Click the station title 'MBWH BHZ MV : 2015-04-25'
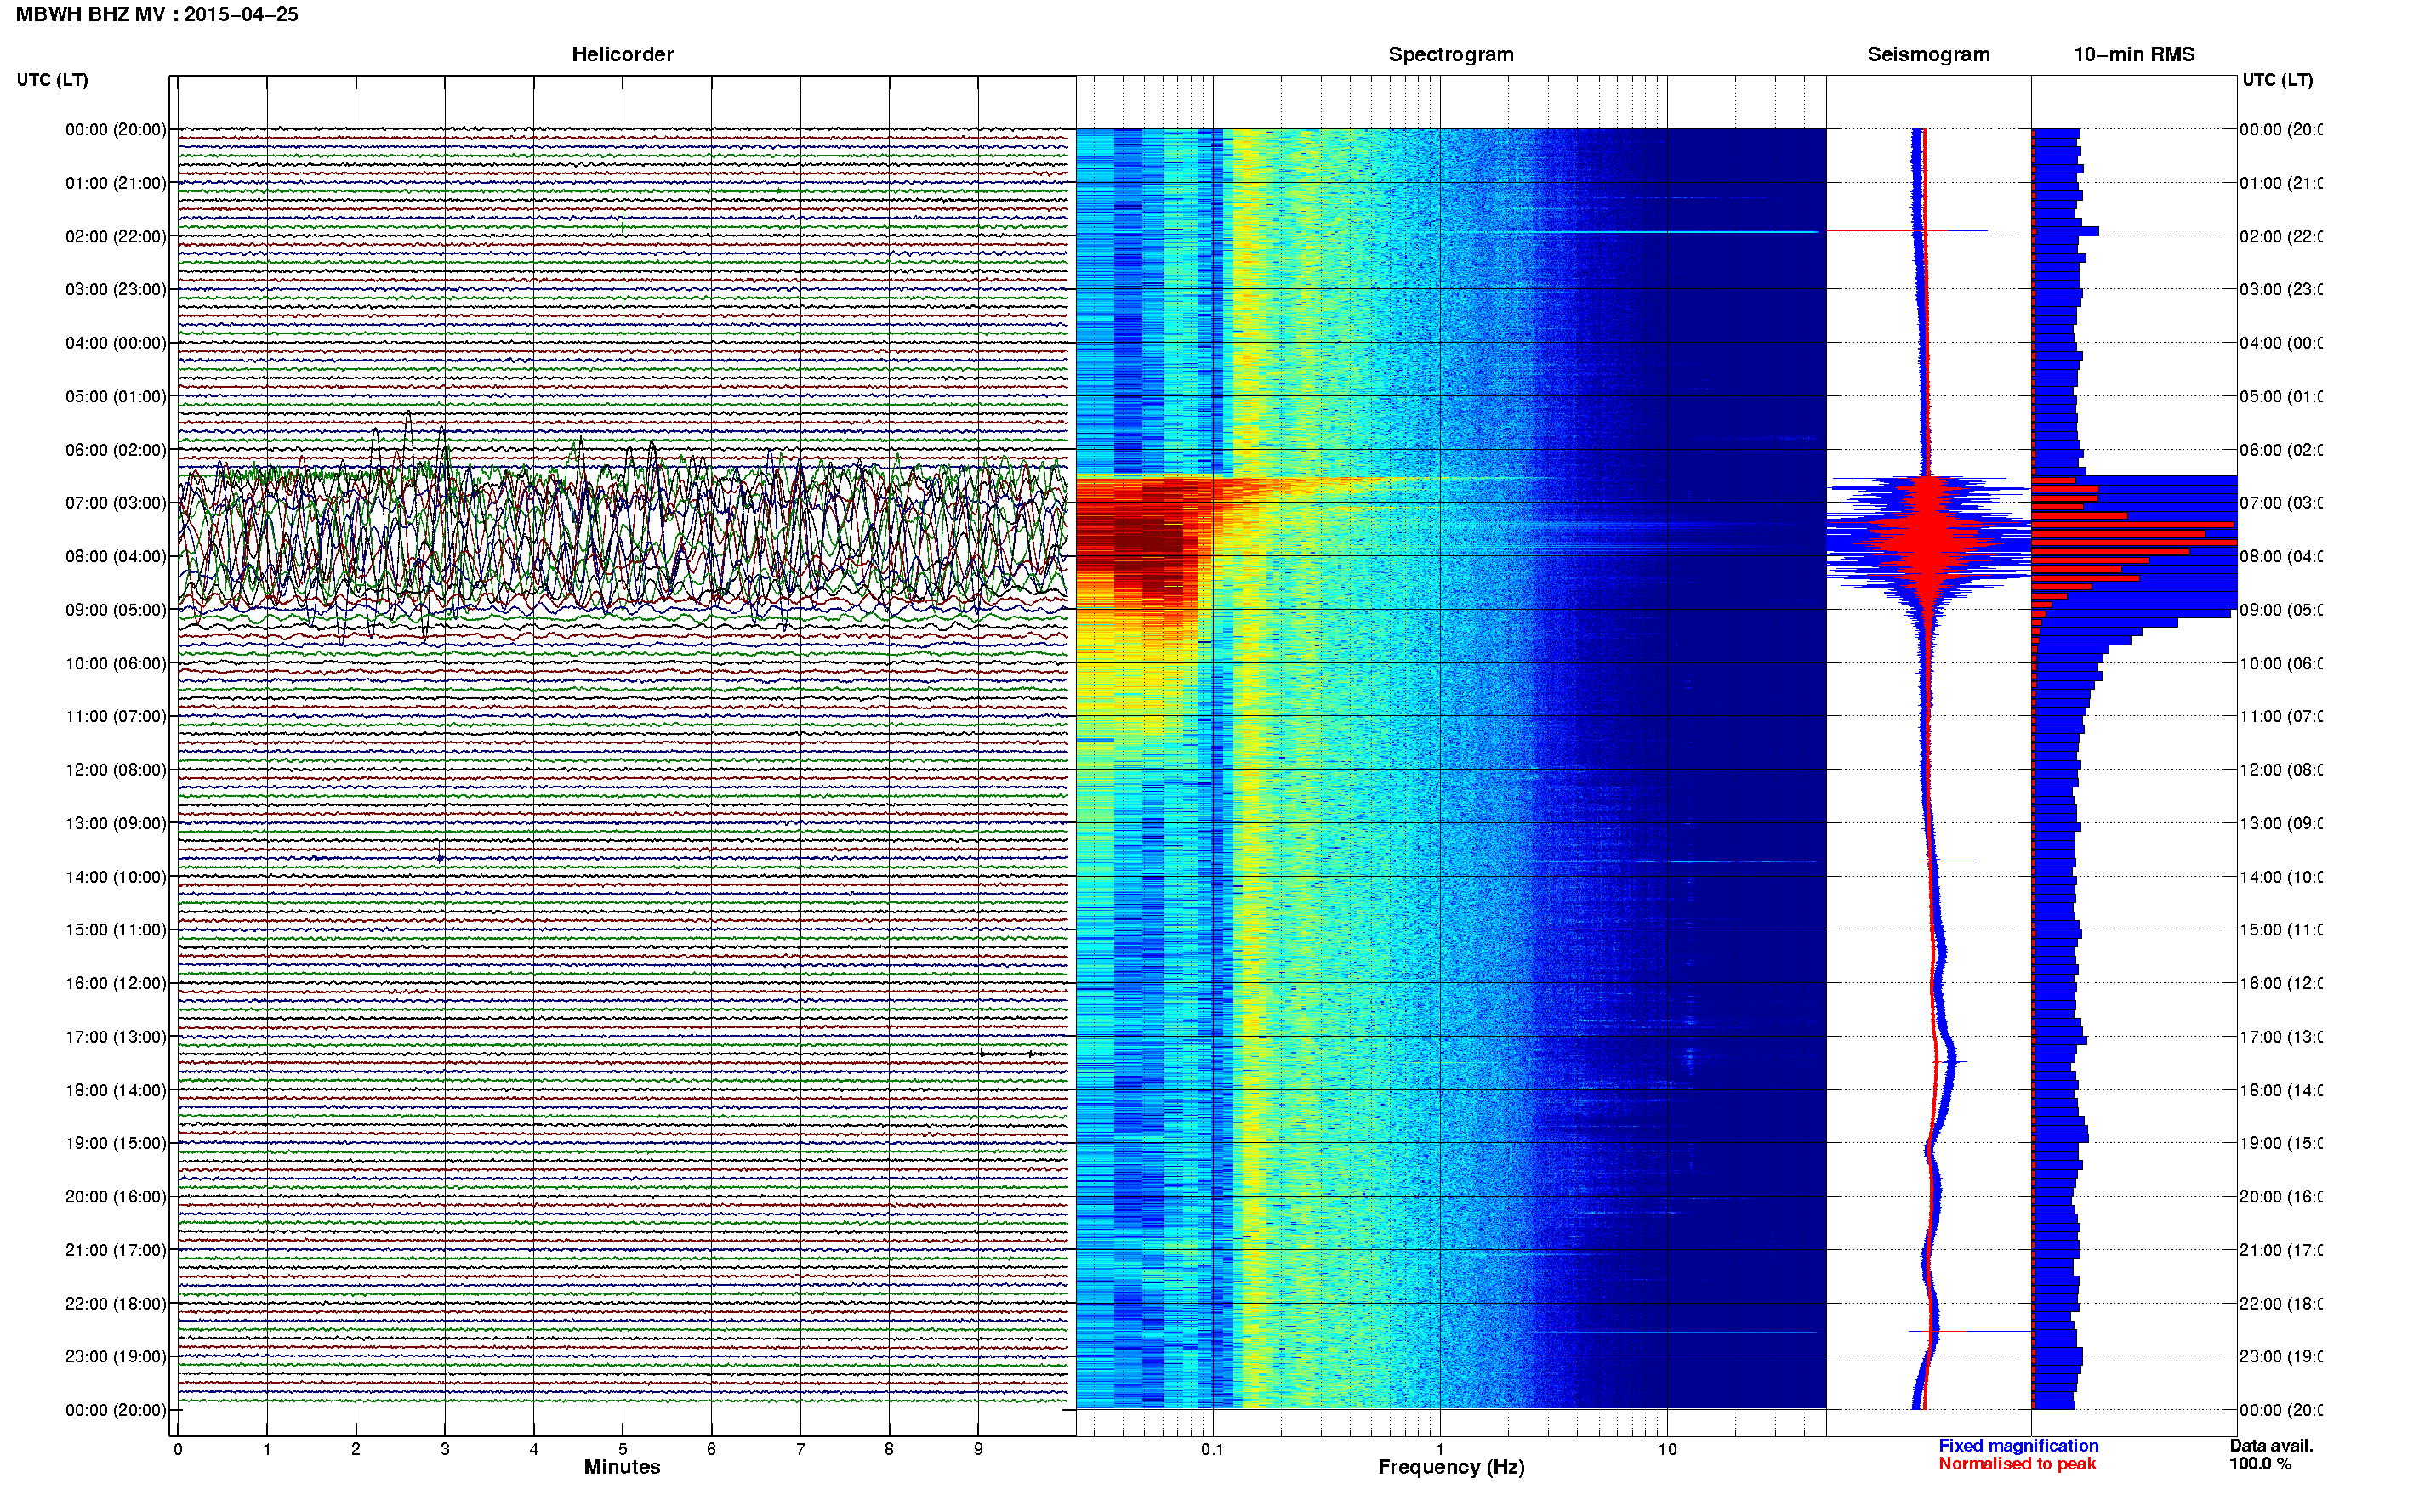This screenshot has height=1512, width=2419. pyautogui.click(x=157, y=14)
